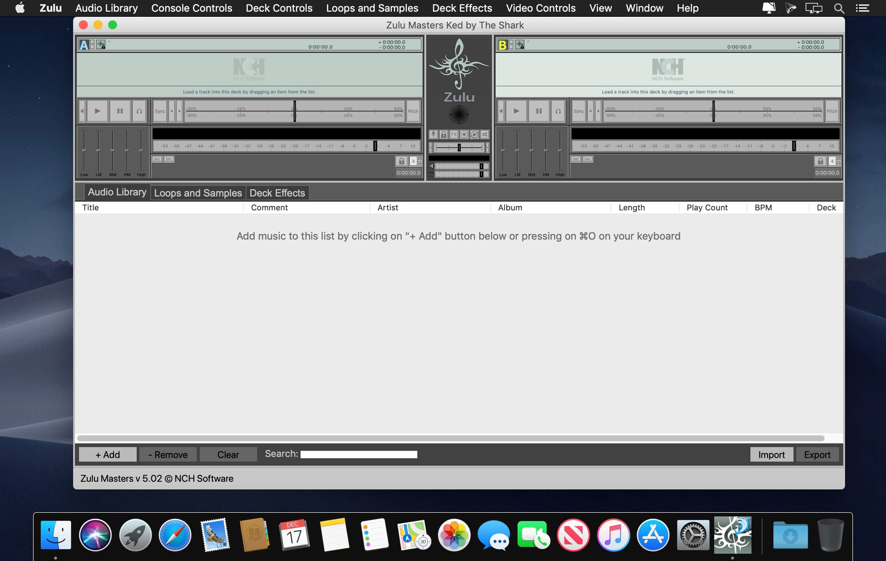Open the Deck A dropdown arrow
This screenshot has width=886, height=561.
(x=92, y=45)
